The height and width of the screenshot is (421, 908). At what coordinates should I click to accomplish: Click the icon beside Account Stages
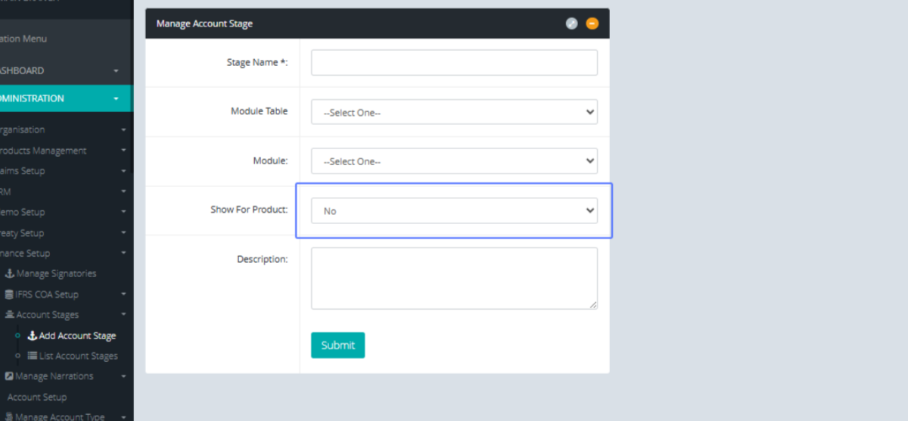(10, 315)
